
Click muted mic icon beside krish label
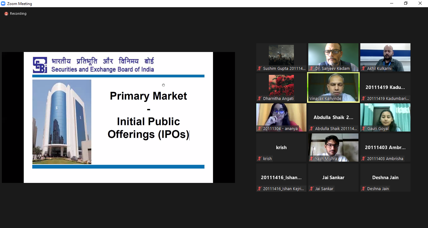pyautogui.click(x=259, y=158)
